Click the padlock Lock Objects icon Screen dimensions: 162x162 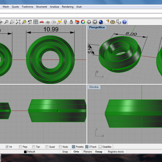click(x=71, y=22)
